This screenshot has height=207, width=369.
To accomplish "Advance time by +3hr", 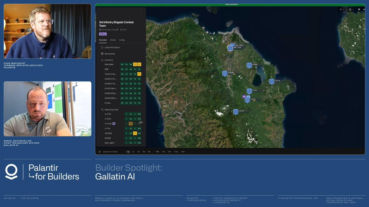I will 164,152.
